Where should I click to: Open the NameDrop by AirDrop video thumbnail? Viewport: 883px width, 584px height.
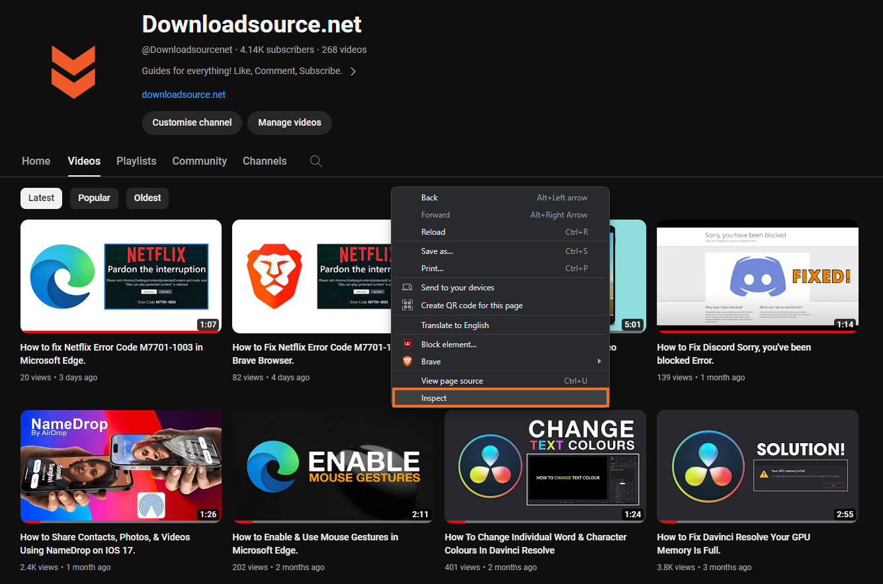[x=121, y=466]
